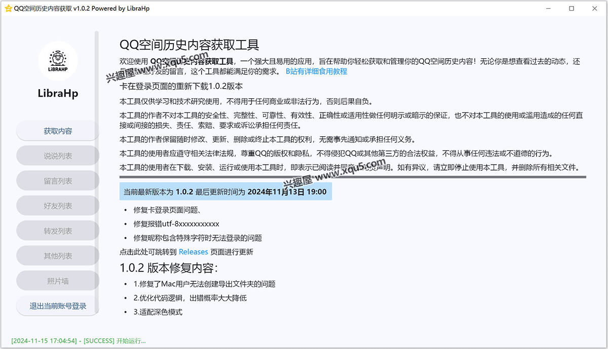The image size is (608, 349).
Task: Click the 本工具的作者保留随时修改 disclaimer paragraph
Action: [267, 139]
